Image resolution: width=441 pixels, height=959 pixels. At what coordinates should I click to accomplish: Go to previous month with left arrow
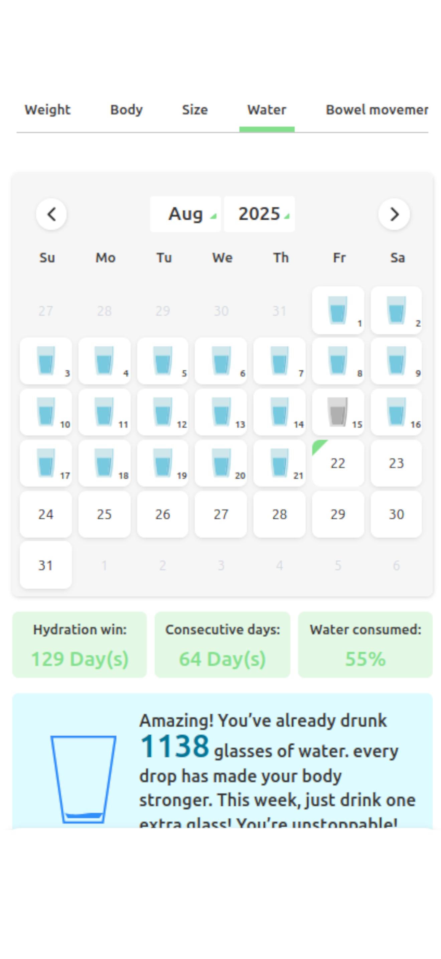pos(51,214)
